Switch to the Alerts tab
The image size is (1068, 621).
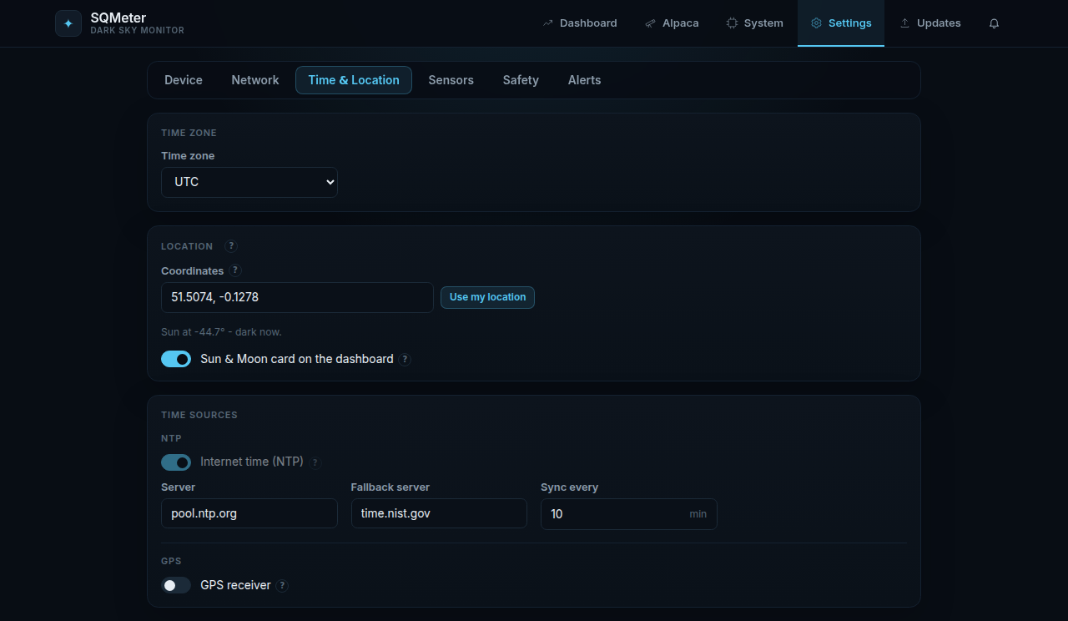click(x=585, y=80)
